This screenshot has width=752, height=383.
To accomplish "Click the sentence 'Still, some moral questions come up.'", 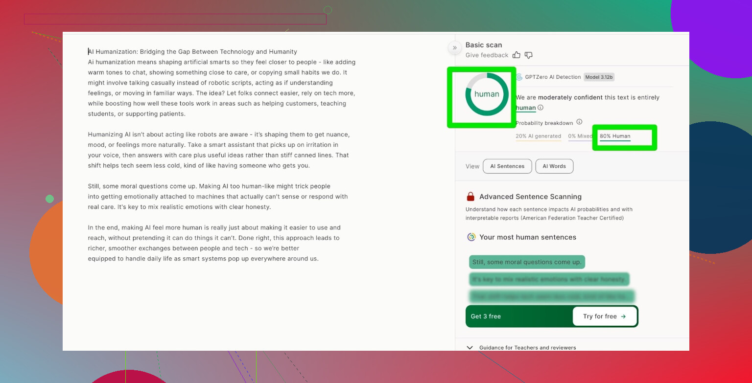I will pyautogui.click(x=527, y=262).
